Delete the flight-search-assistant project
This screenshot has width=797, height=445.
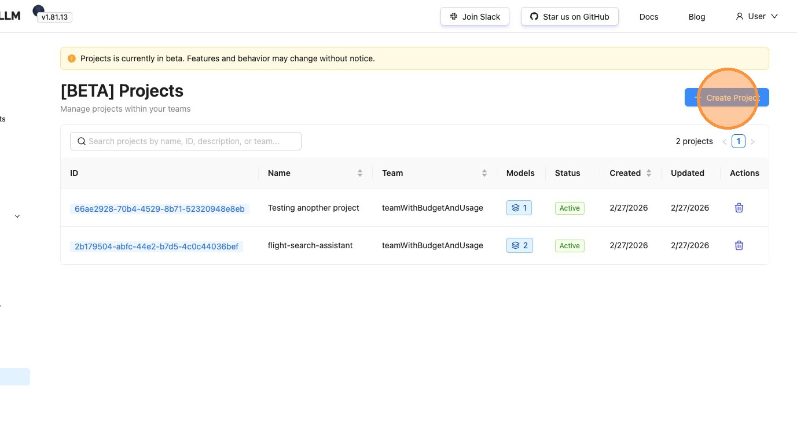click(x=739, y=245)
